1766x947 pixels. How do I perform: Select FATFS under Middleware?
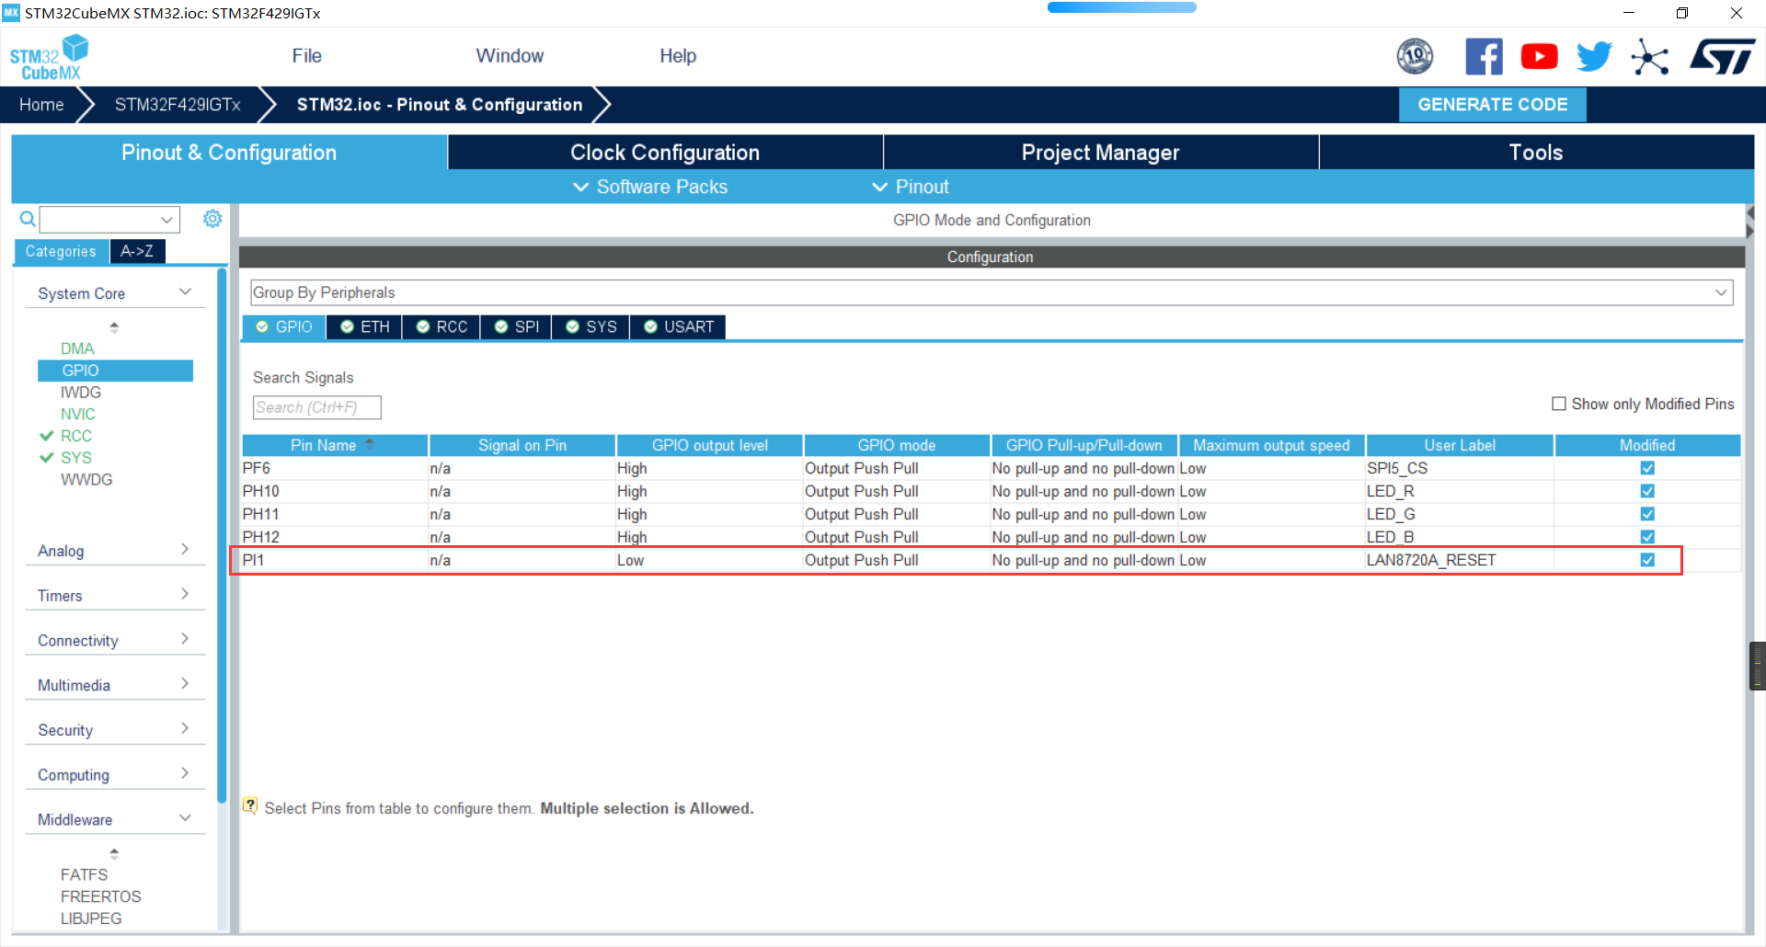click(84, 874)
